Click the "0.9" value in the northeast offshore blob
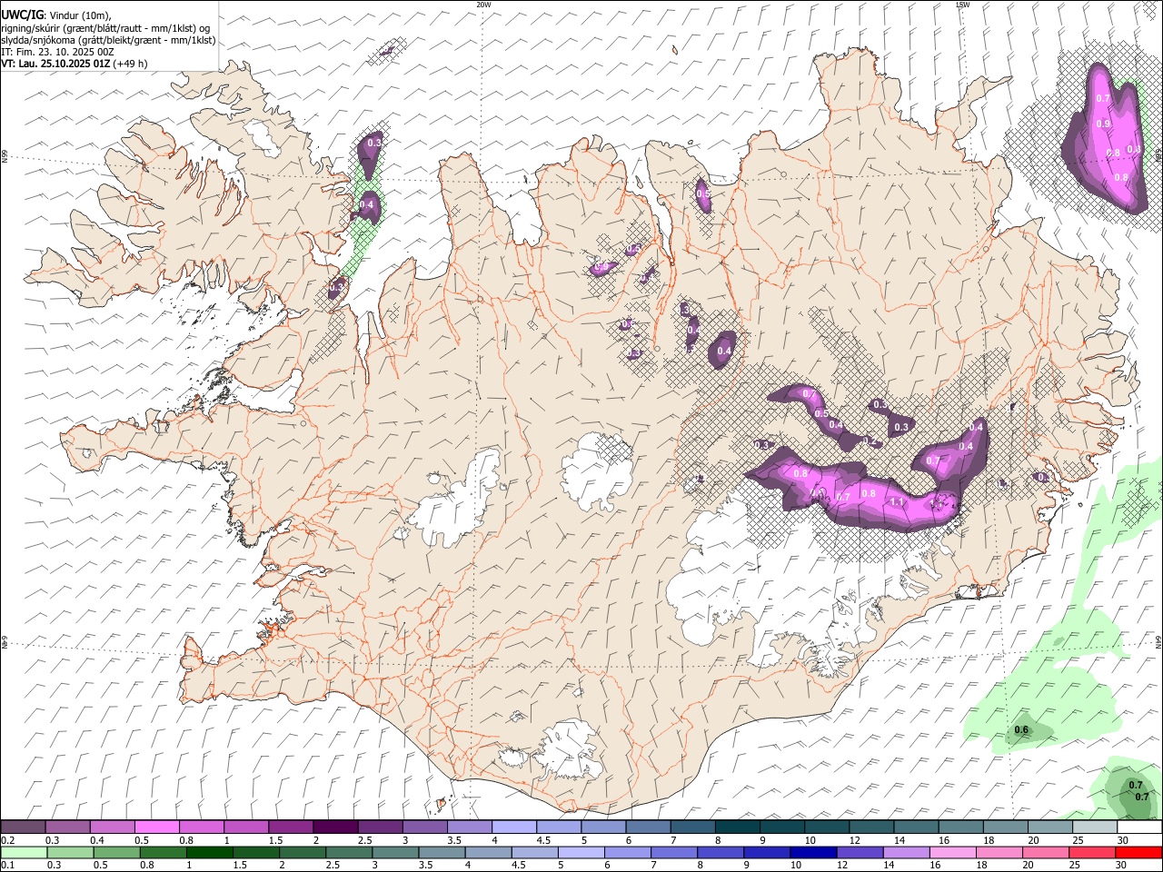 1103,124
